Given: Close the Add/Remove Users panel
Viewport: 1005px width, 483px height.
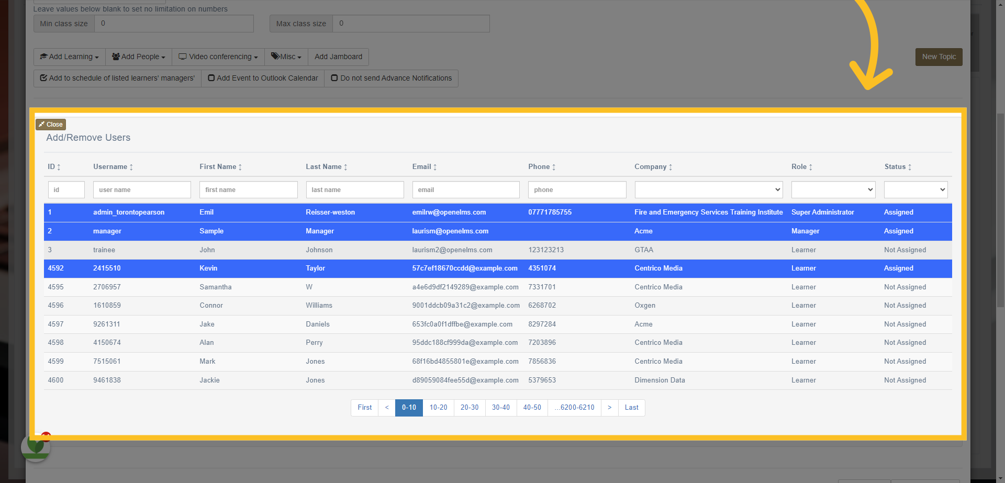Looking at the screenshot, I should coord(51,125).
